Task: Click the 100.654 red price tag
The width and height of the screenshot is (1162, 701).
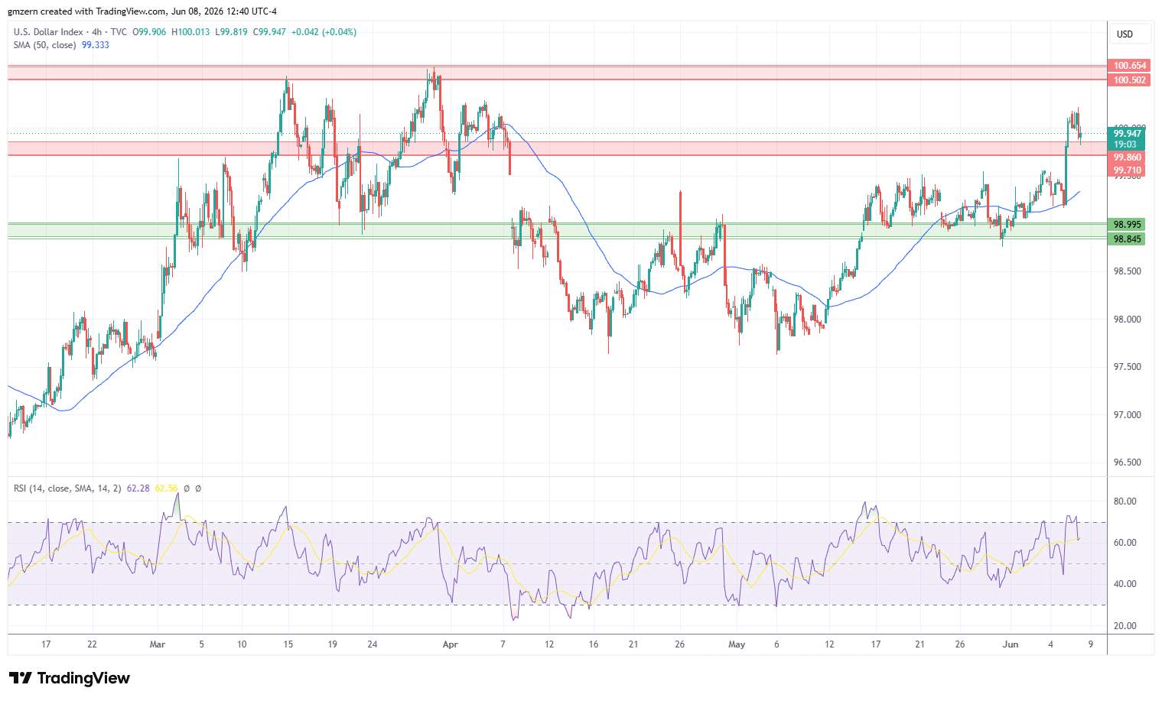Action: point(1129,66)
